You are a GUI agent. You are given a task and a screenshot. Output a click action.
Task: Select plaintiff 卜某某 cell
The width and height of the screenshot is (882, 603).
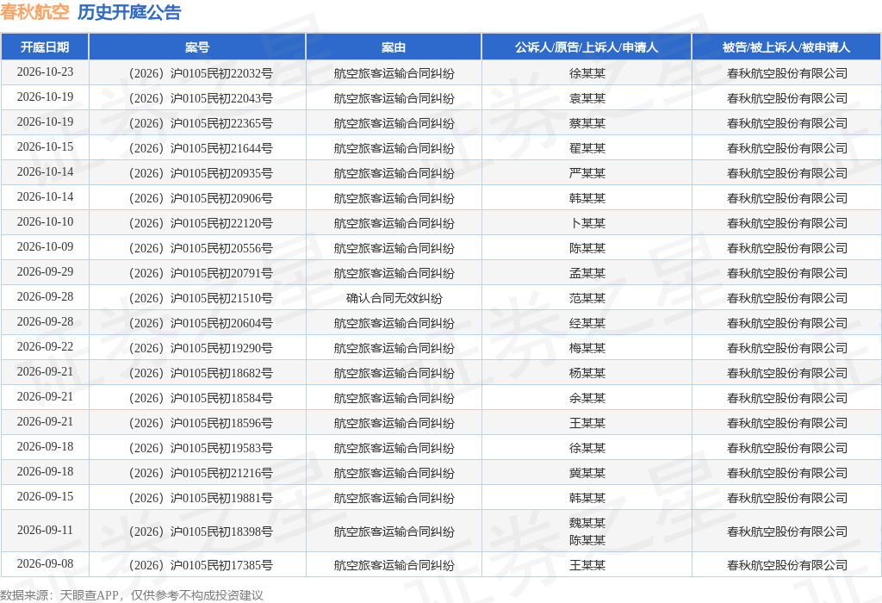587,223
